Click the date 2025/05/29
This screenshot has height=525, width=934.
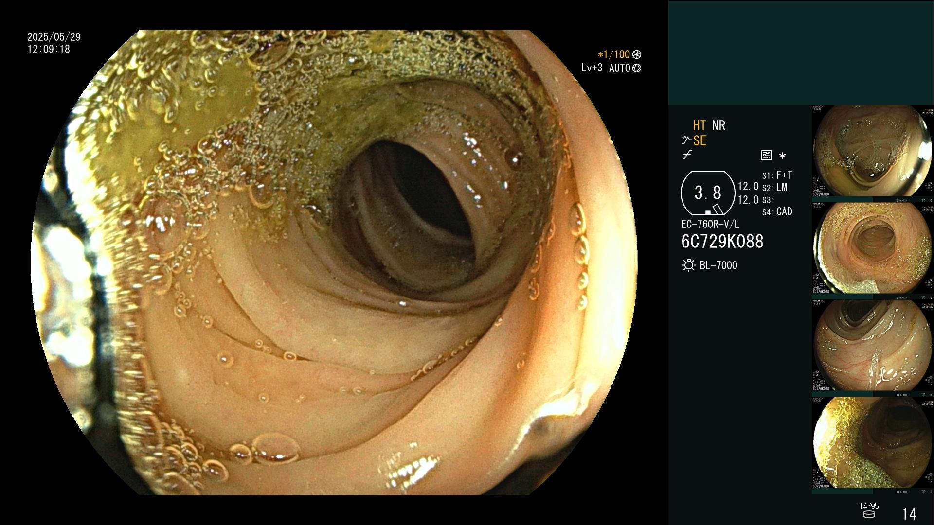coord(54,37)
